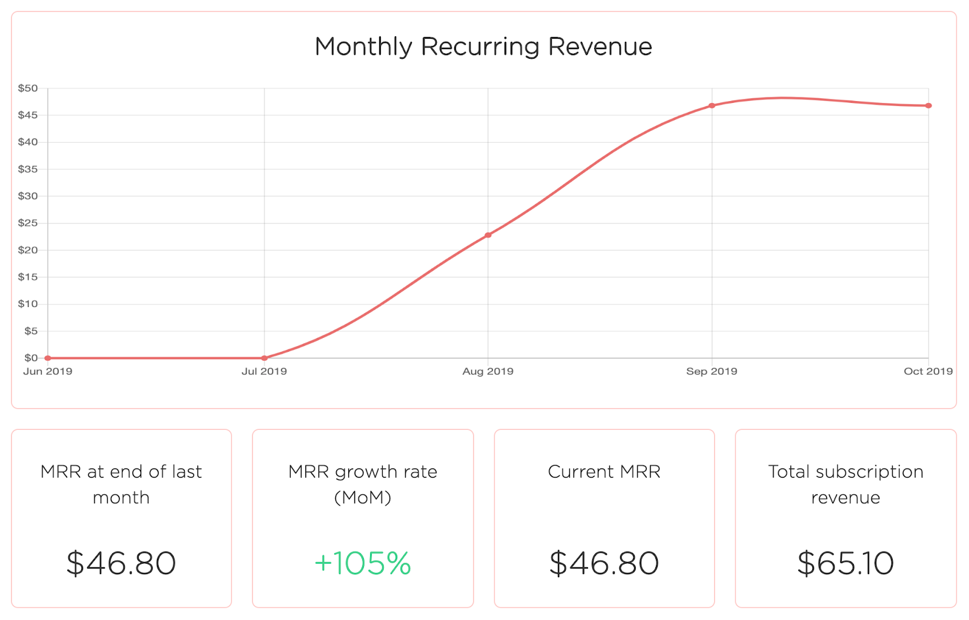Click the Current MRR card label
This screenshot has width=969, height=620.
pos(604,472)
